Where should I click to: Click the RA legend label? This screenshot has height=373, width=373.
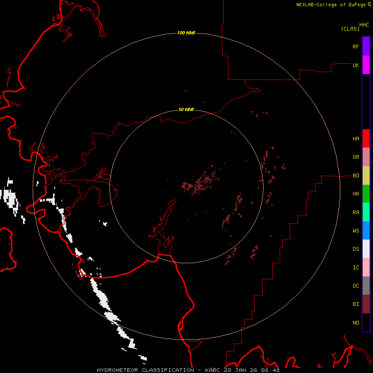(x=356, y=213)
